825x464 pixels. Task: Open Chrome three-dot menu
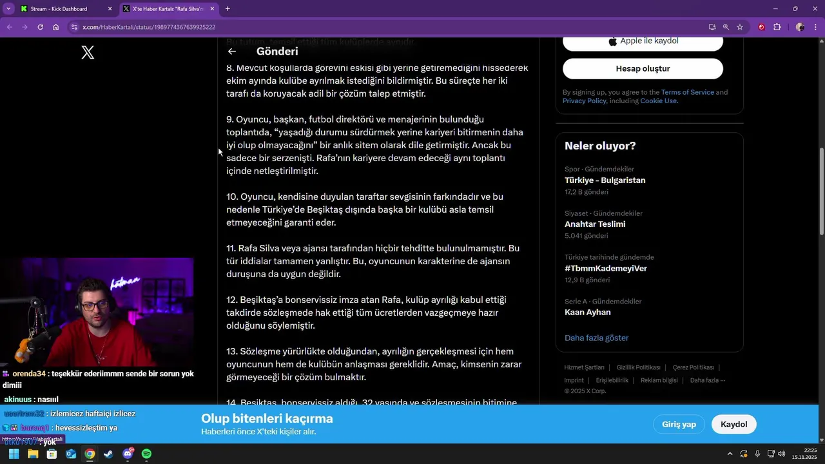815,27
